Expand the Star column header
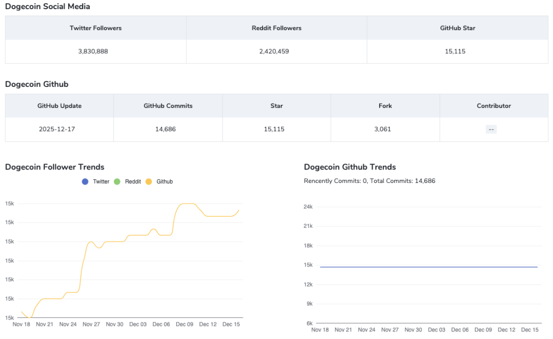Viewport: 553px width, 339px height. [x=276, y=106]
